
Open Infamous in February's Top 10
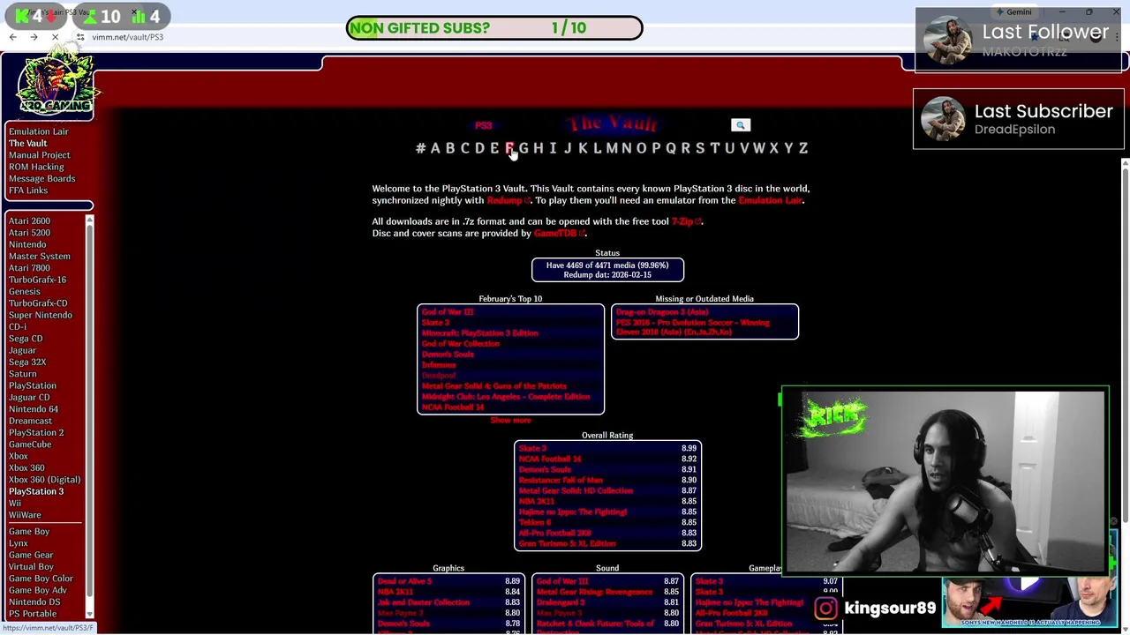439,365
